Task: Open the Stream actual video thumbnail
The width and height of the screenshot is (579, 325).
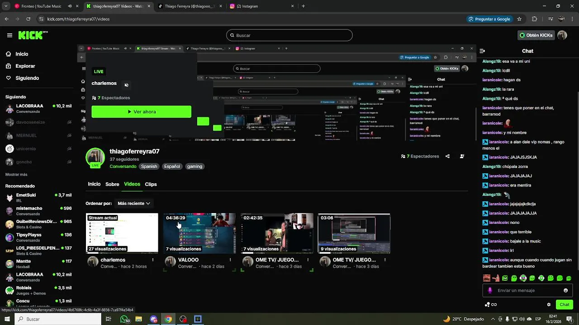Action: pyautogui.click(x=122, y=233)
